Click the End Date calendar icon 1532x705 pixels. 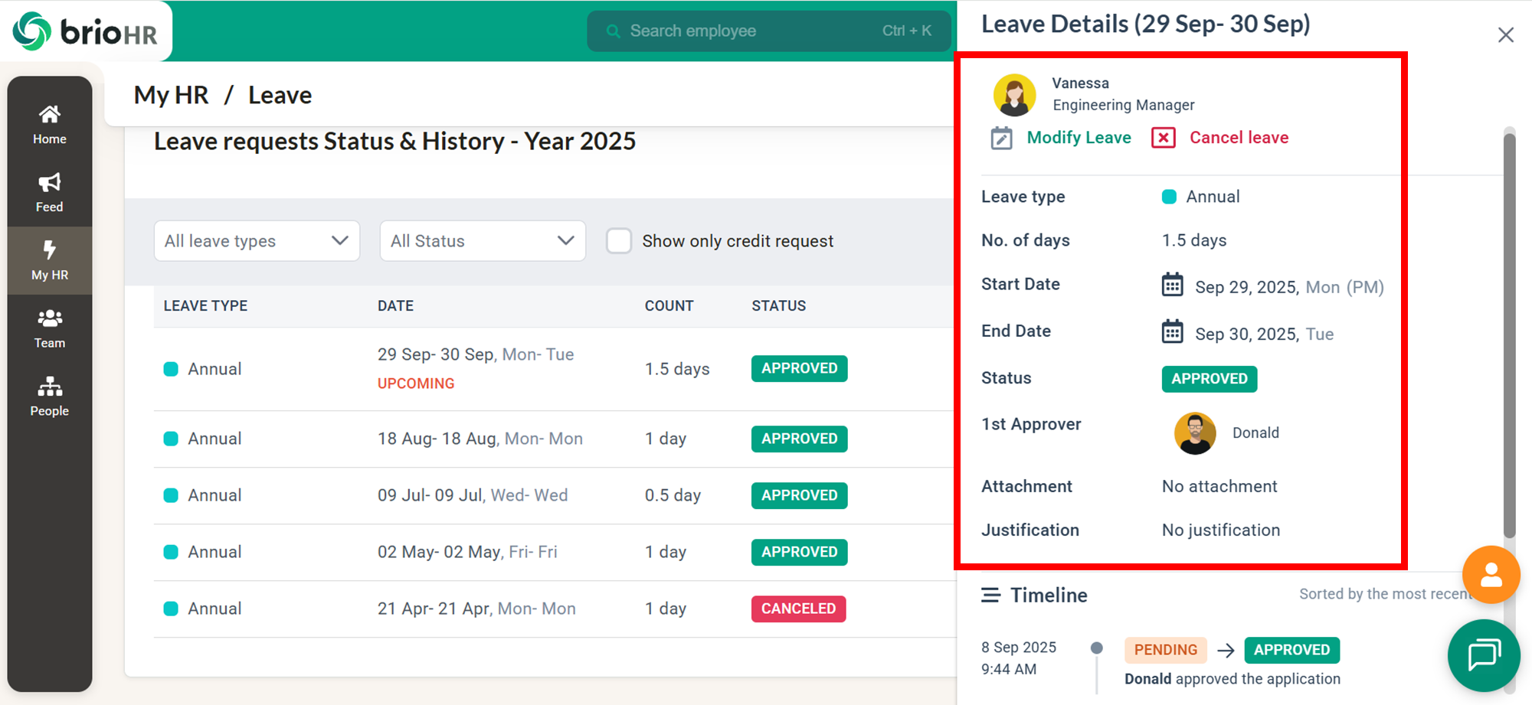tap(1172, 331)
